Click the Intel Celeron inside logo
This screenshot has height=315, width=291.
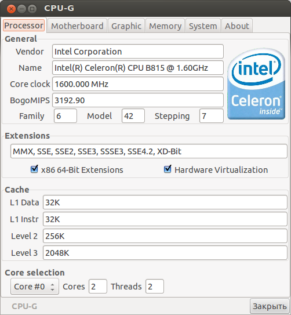pyautogui.click(x=256, y=84)
